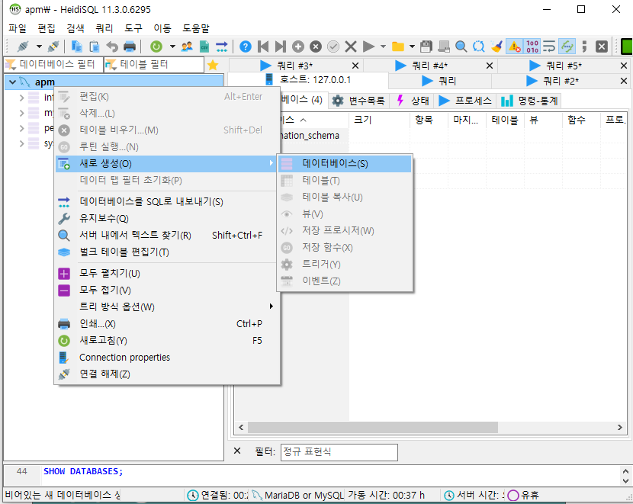Click the delete row circled X icon
This screenshot has width=633, height=504.
pyautogui.click(x=316, y=47)
